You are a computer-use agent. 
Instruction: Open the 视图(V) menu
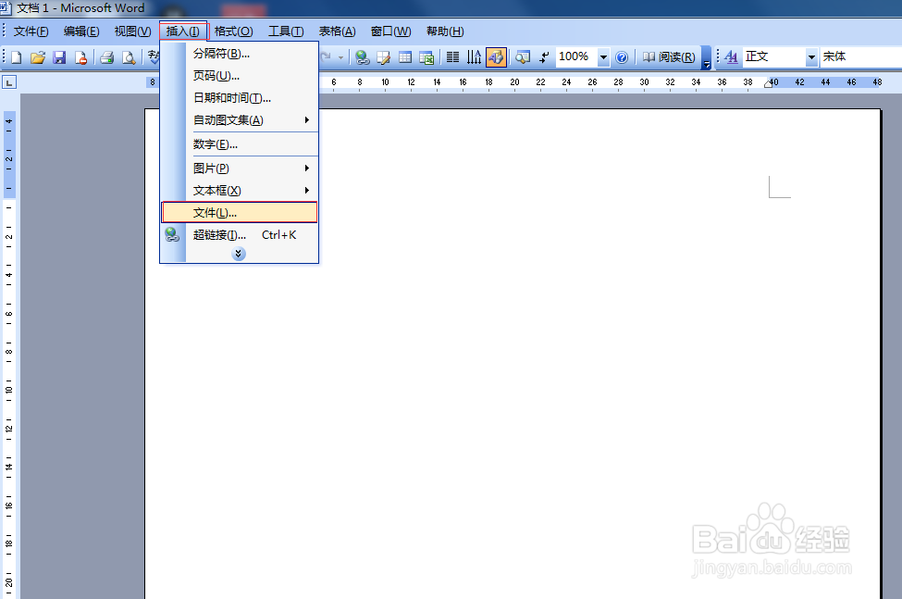(x=132, y=31)
